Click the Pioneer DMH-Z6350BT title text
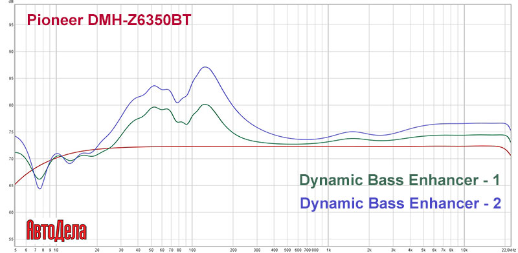The width and height of the screenshot is (518, 253). tap(109, 21)
